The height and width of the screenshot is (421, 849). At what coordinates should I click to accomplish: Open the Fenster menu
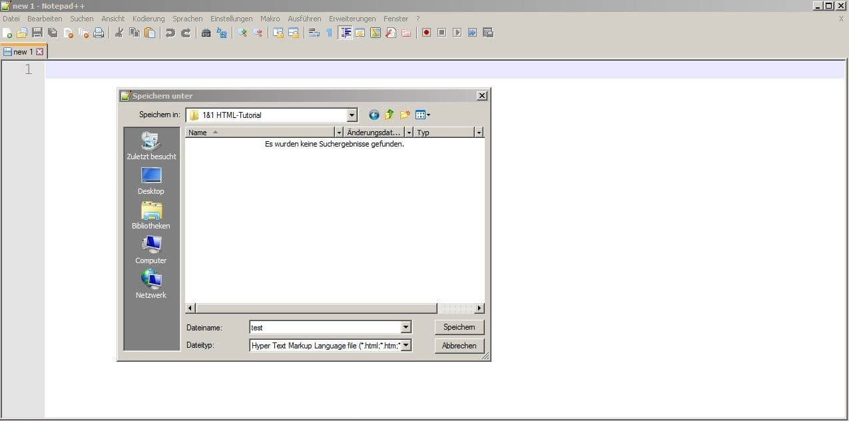point(396,19)
